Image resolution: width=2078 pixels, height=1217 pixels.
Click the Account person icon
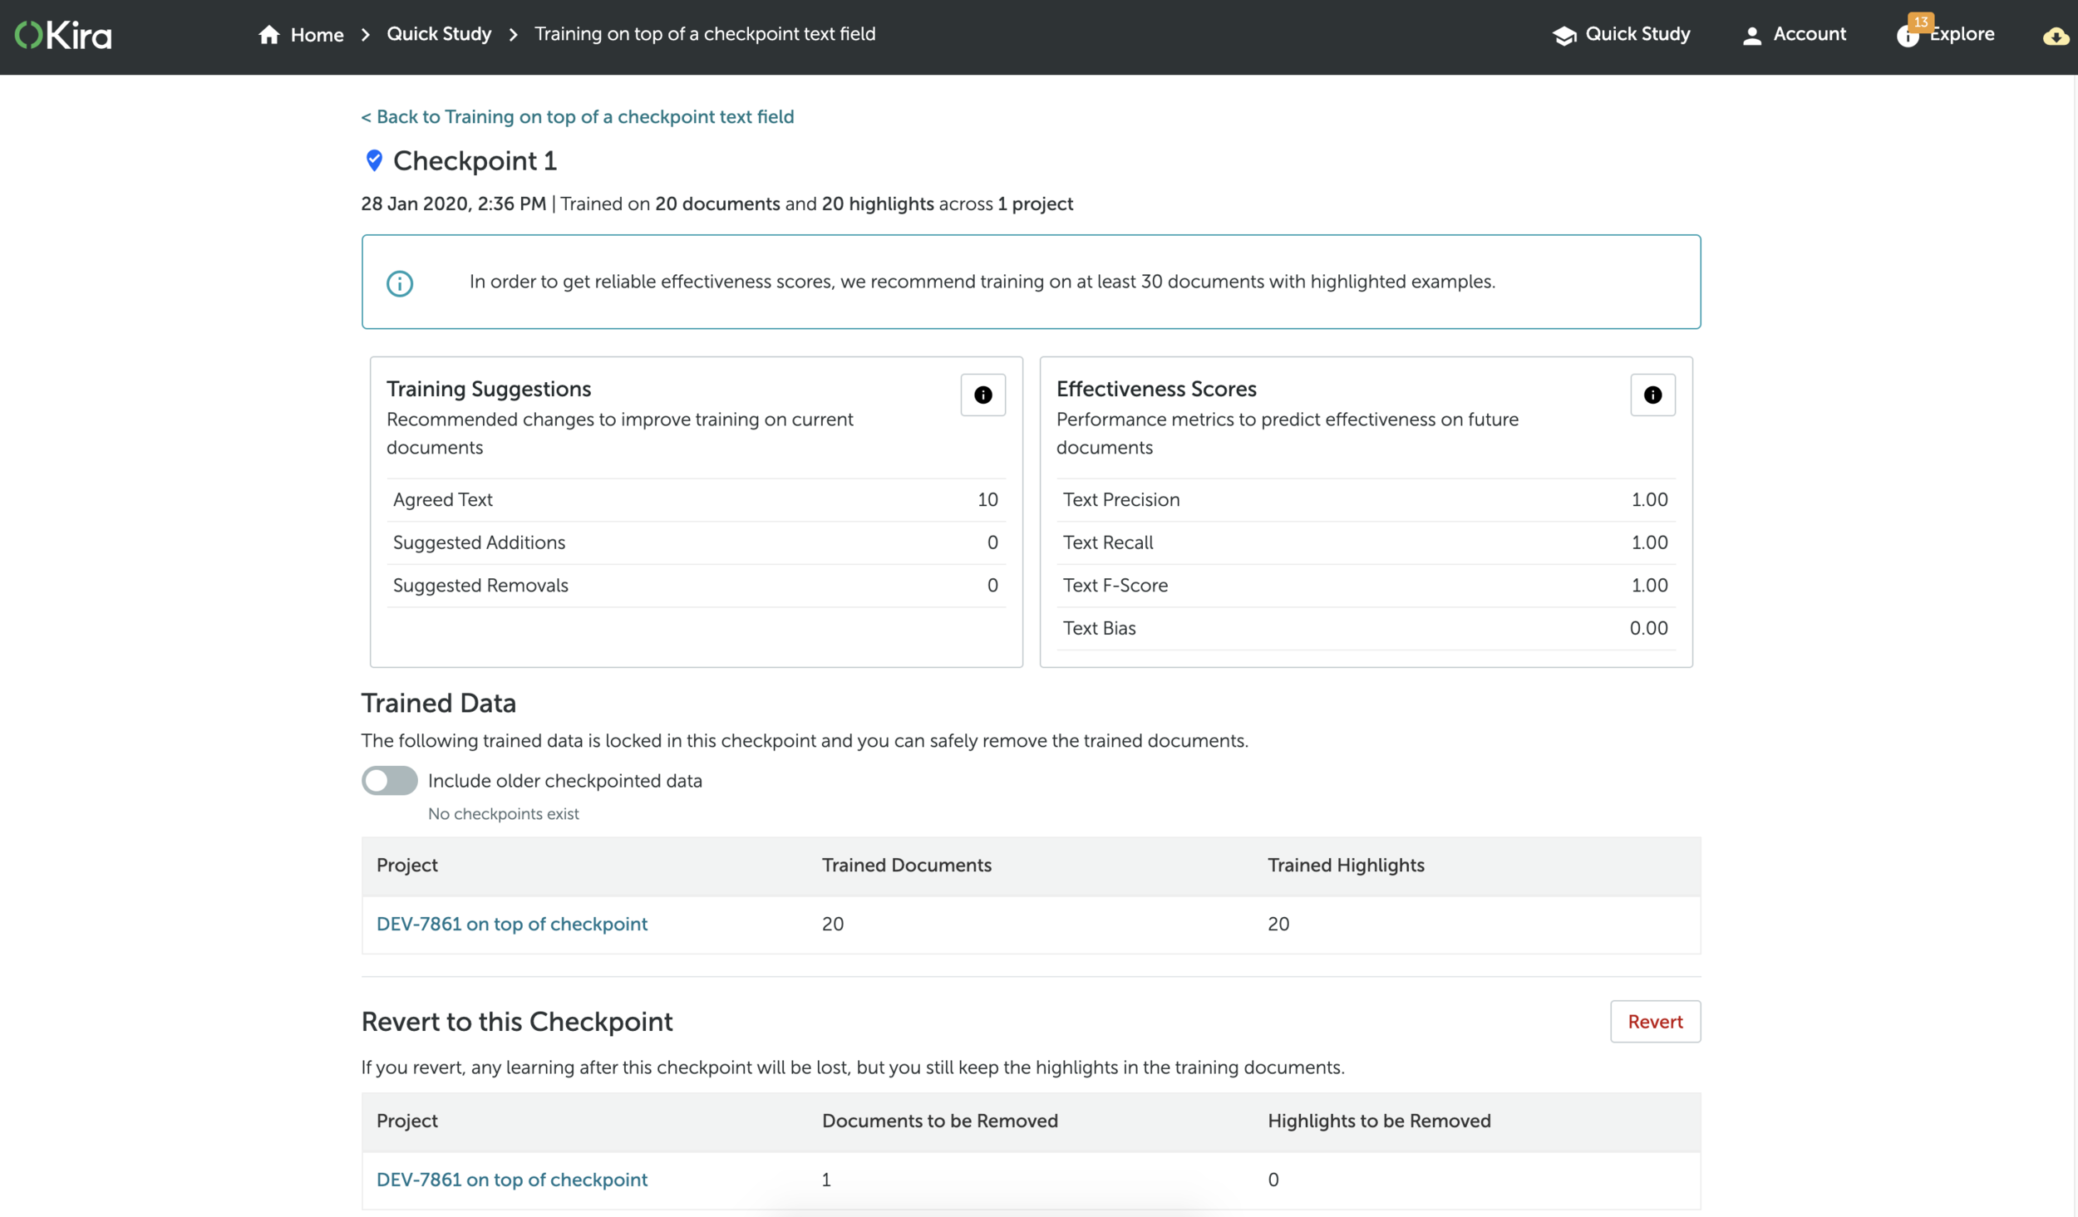[x=1751, y=36]
